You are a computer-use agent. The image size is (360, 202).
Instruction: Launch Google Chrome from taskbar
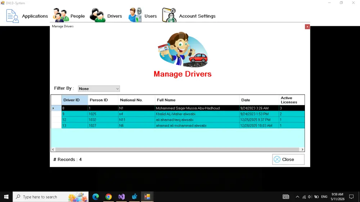pos(109,197)
